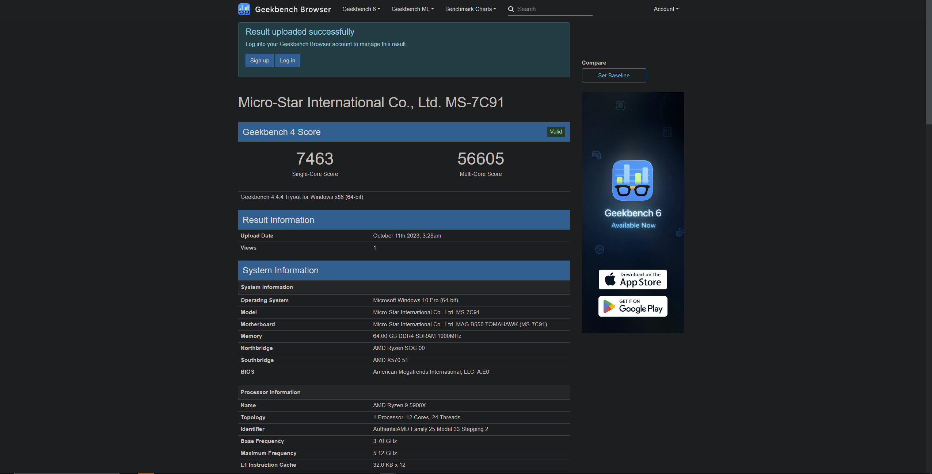The image size is (932, 474).
Task: Click the Multi-Core Score label
Action: [480, 174]
